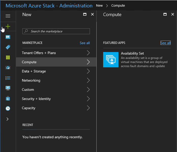Click the Availability Set blue tile icon
This screenshot has height=152, width=177.
[x=111, y=60]
